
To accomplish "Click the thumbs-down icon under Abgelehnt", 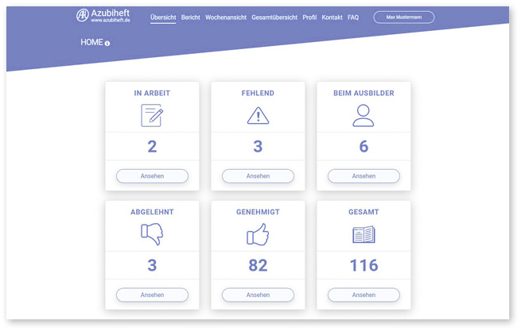I will point(152,234).
